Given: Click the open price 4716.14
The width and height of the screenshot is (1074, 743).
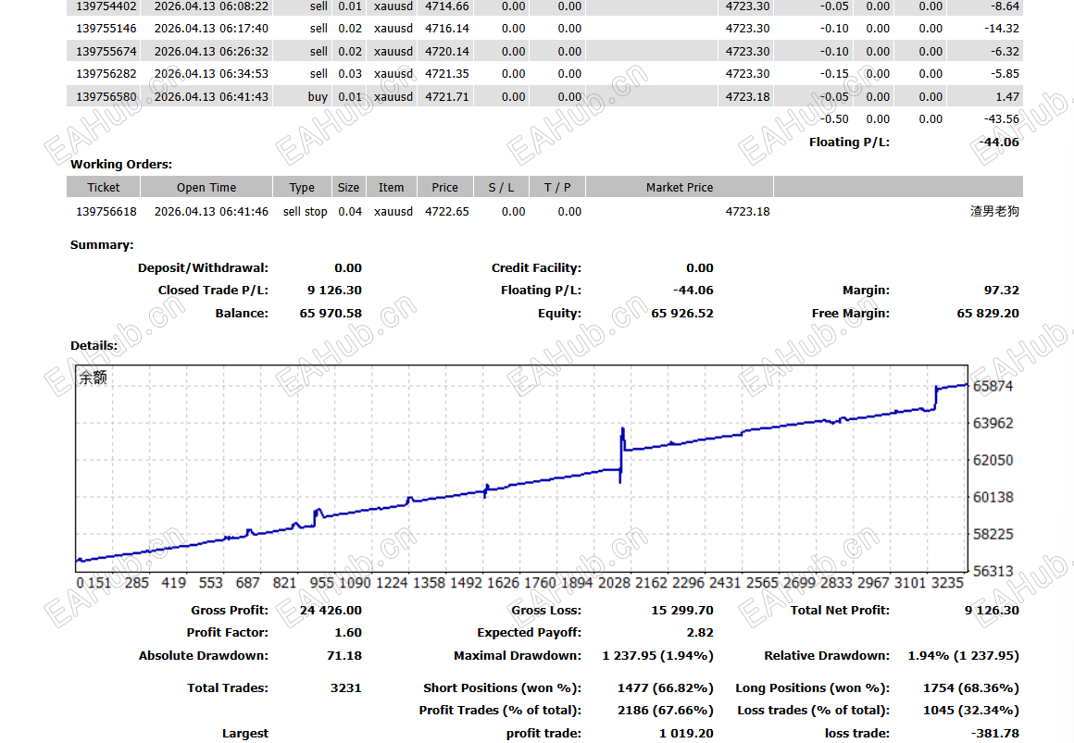Looking at the screenshot, I should pos(446,29).
